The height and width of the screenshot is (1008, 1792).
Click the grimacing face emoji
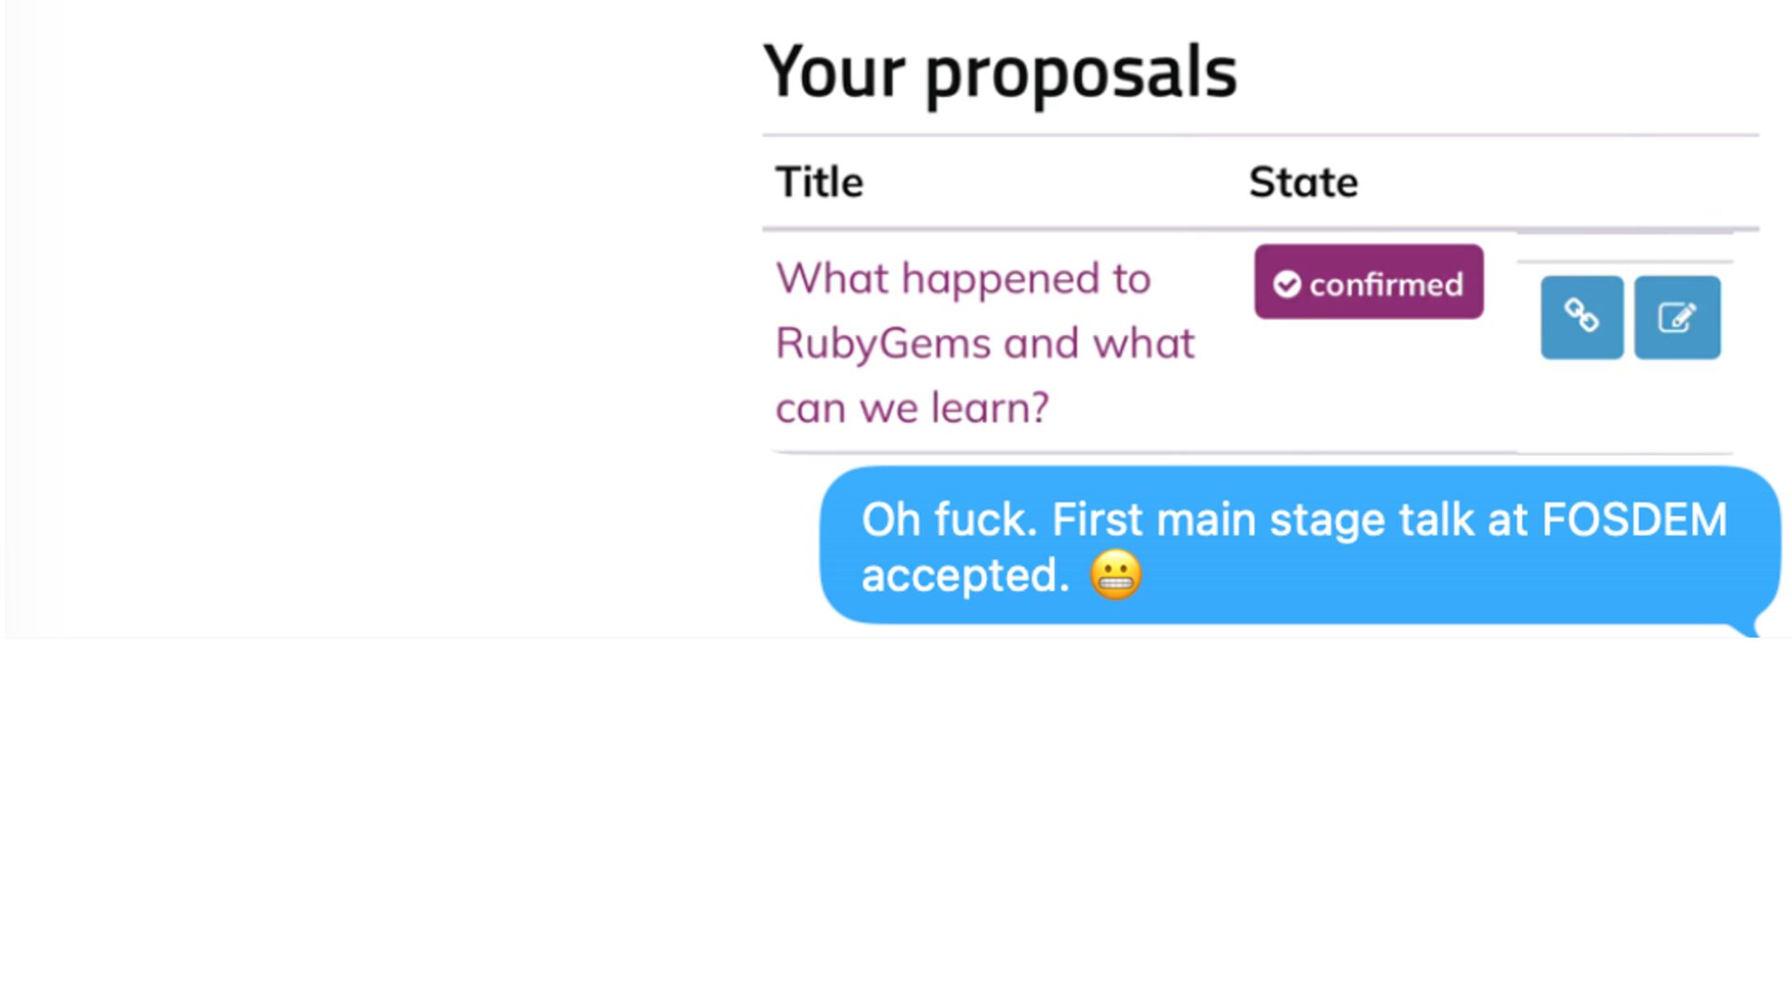[1116, 575]
